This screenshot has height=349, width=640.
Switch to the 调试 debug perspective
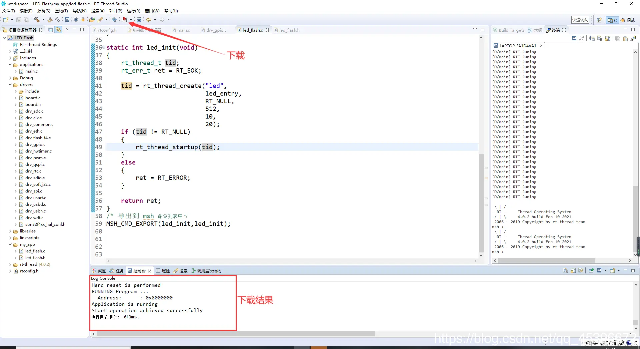coord(628,20)
